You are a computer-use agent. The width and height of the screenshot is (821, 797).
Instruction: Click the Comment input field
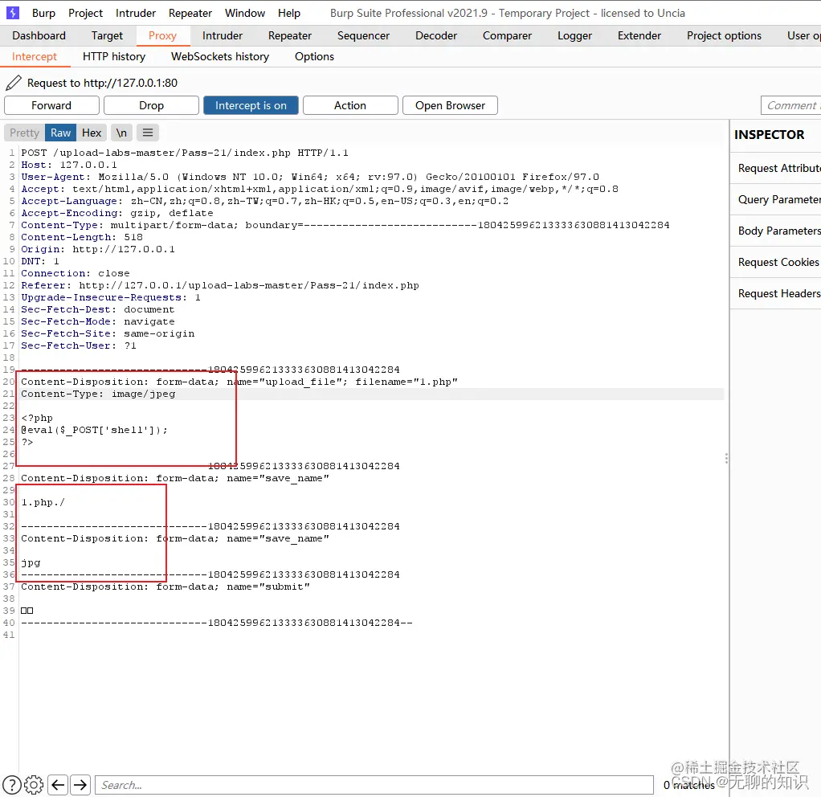(x=790, y=105)
